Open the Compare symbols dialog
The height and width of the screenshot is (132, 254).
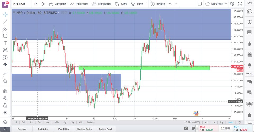pyautogui.click(x=57, y=4)
